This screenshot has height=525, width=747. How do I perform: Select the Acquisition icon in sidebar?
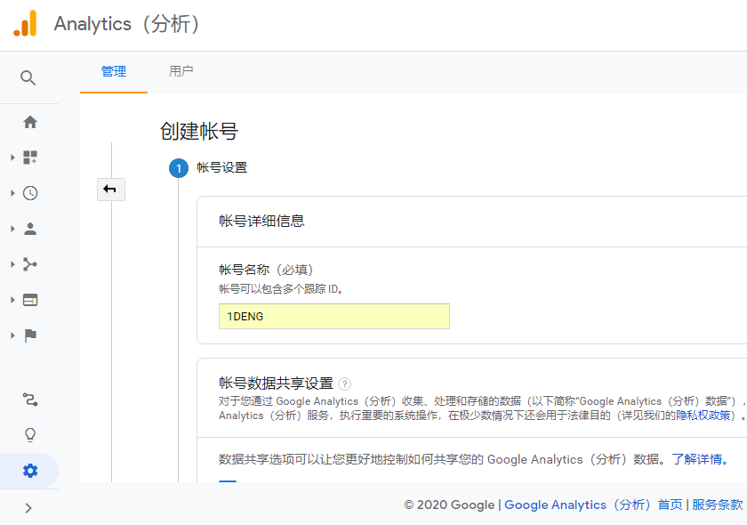[29, 264]
